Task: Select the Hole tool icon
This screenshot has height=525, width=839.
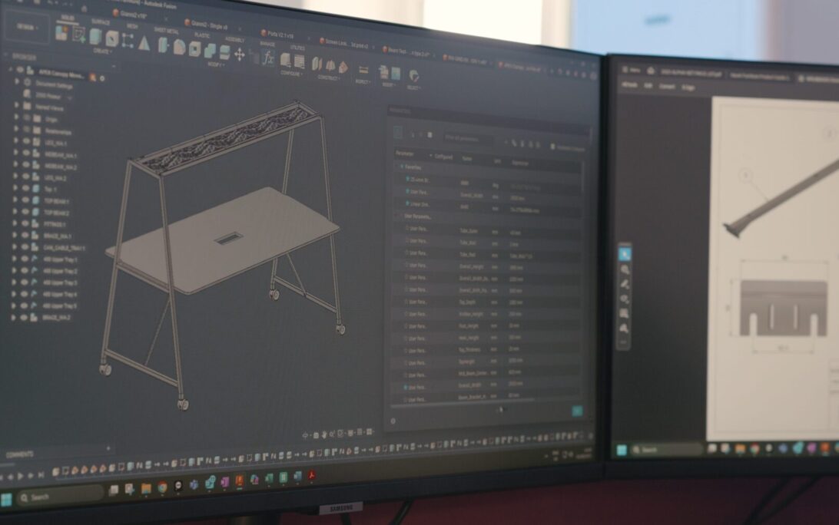Action: coord(112,38)
